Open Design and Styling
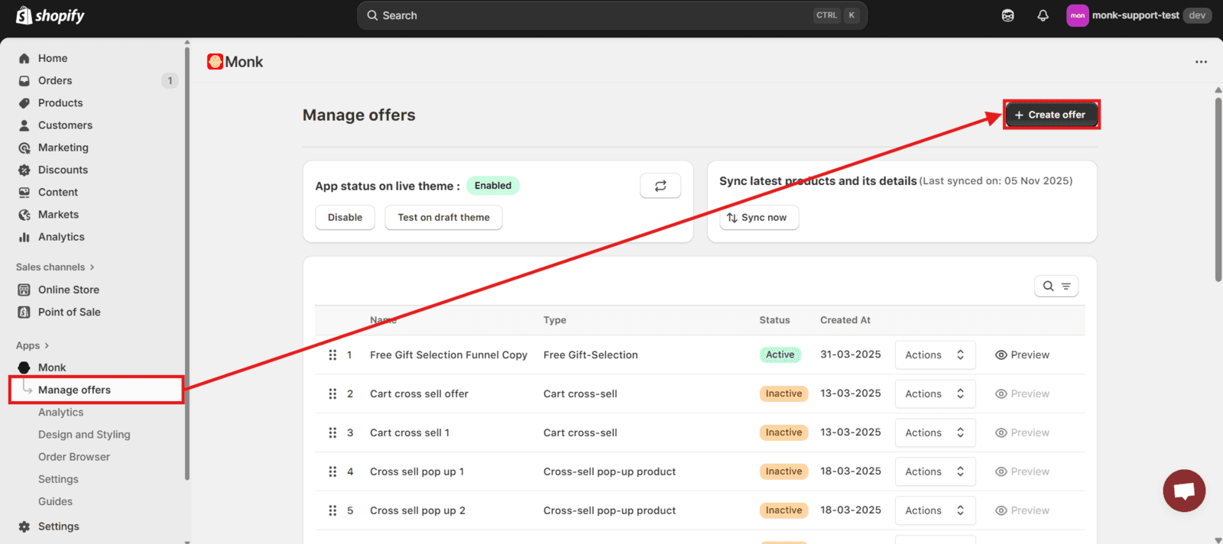1223x544 pixels. point(84,434)
